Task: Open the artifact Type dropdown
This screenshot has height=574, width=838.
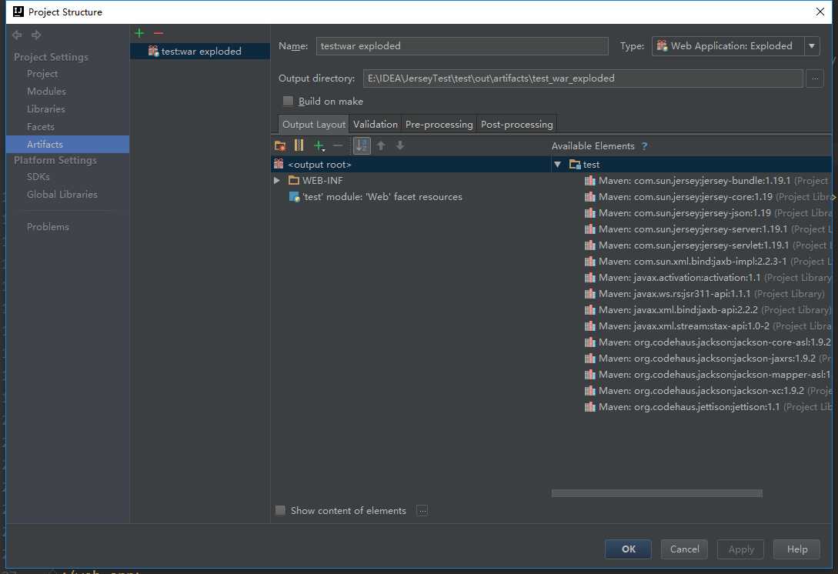Action: pyautogui.click(x=812, y=46)
